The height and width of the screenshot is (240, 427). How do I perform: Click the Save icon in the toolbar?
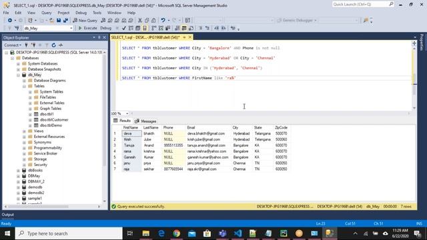[x=59, y=21]
